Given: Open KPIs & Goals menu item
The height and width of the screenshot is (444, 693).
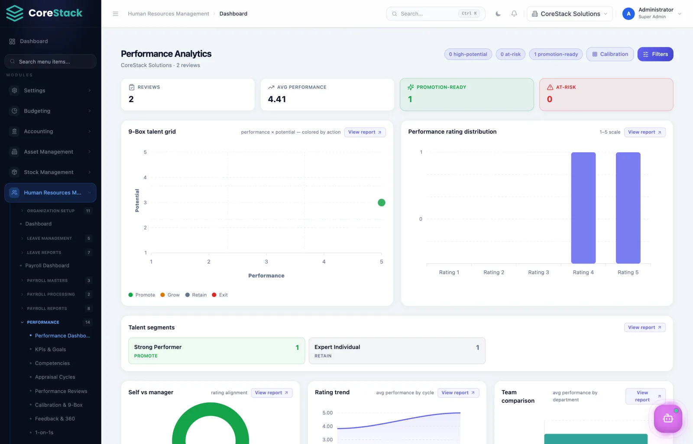Looking at the screenshot, I should 50,350.
